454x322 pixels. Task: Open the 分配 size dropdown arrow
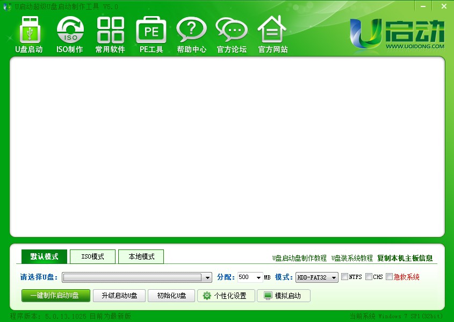258,277
